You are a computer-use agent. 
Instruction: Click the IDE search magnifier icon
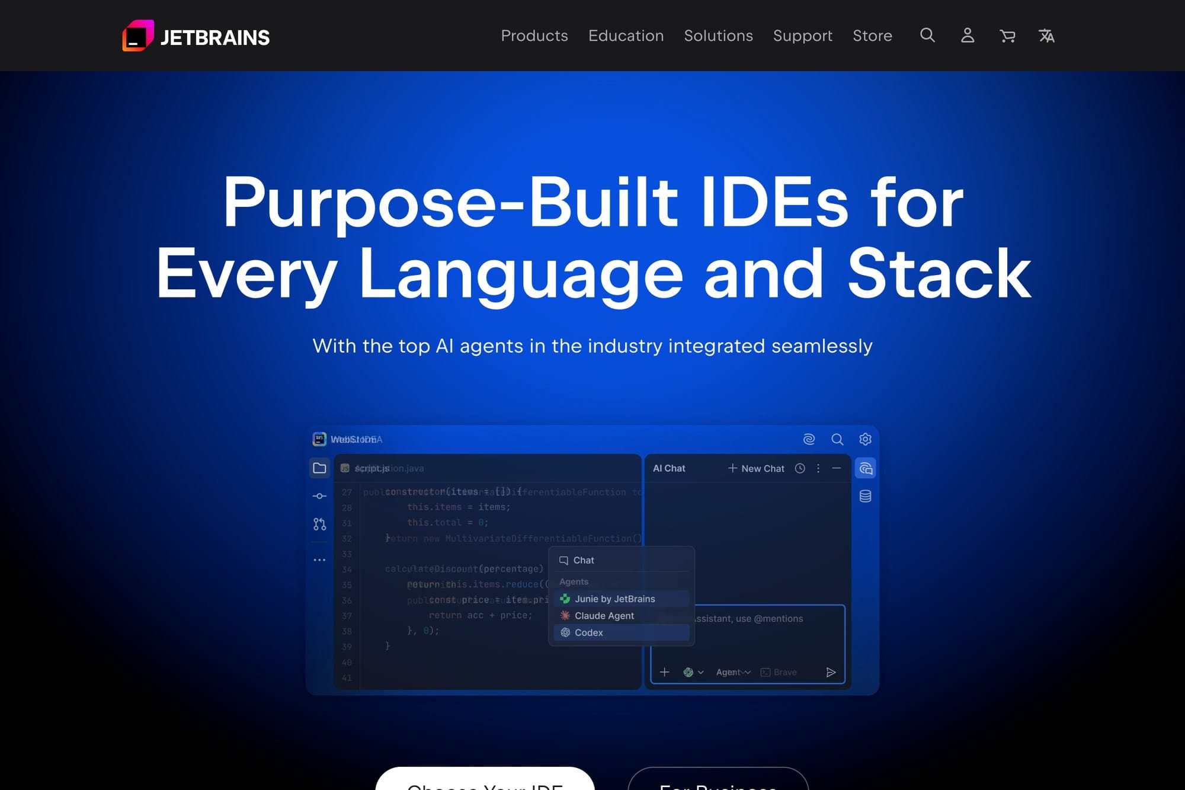click(837, 439)
